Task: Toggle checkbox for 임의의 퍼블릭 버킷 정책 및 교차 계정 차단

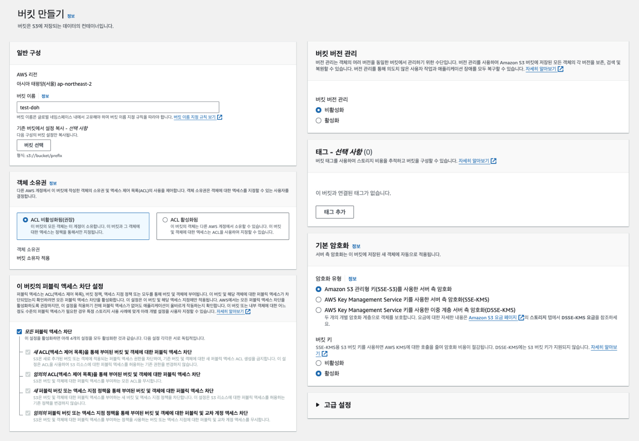Action: 28,413
